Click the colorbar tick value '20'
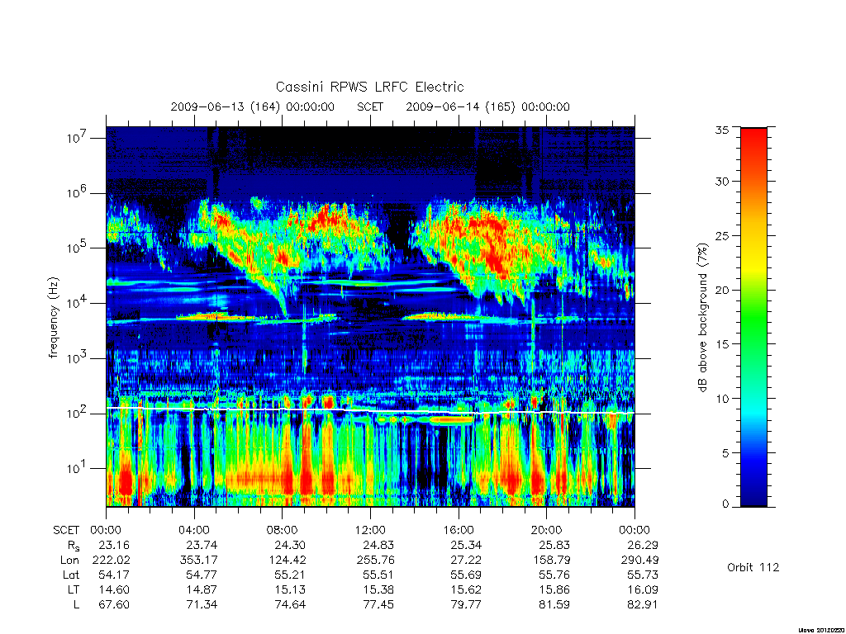Screen dimensions: 846x634 tap(721, 290)
